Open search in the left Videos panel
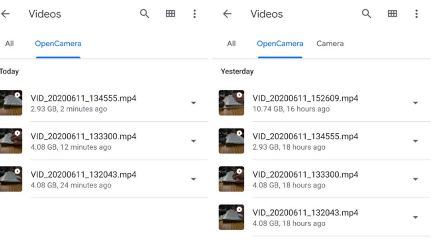 point(144,14)
